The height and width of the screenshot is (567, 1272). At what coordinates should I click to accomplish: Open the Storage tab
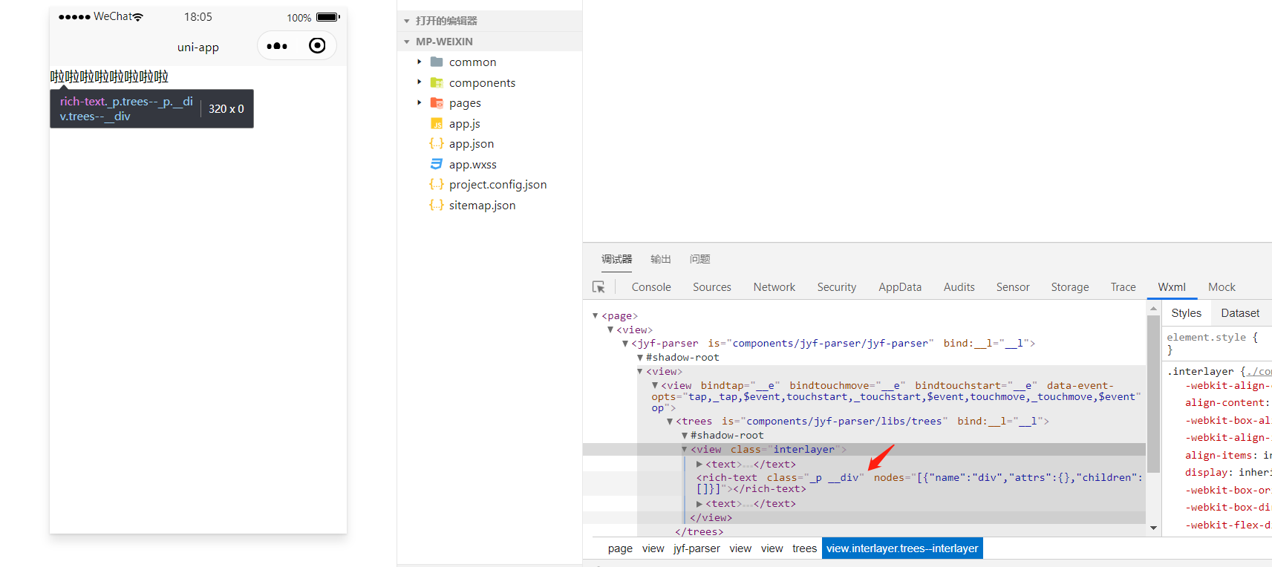tap(1070, 287)
